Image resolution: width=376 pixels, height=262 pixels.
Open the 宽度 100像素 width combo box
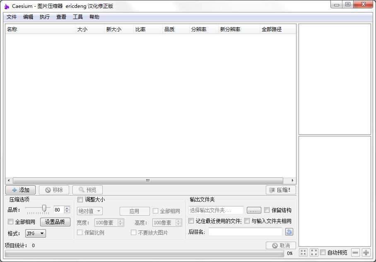click(x=109, y=222)
